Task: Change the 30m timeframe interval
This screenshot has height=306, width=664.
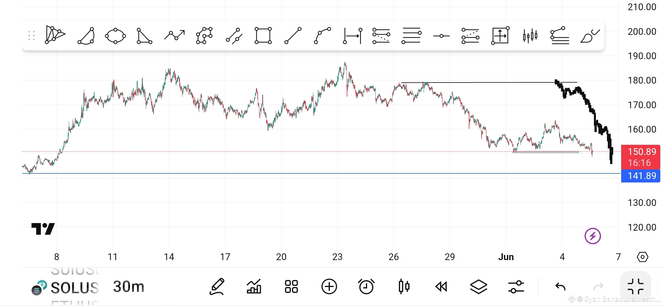Action: [x=129, y=286]
